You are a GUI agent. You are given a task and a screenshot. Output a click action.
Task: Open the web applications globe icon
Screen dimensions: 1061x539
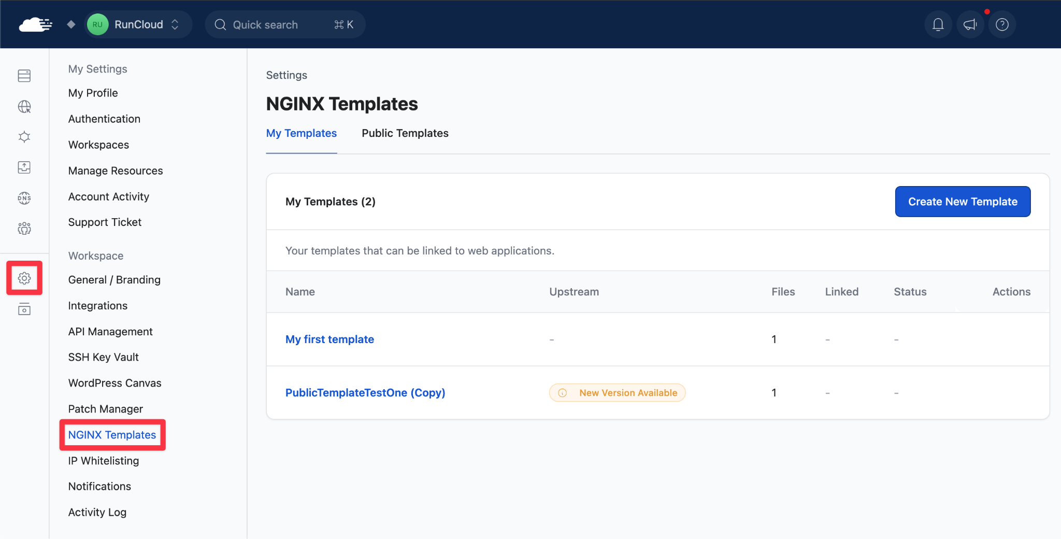coord(24,106)
